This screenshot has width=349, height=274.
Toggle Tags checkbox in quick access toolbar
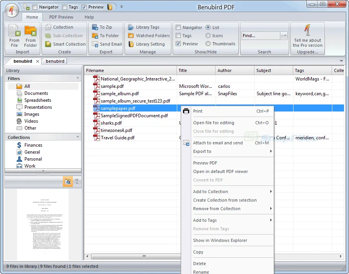[64, 7]
